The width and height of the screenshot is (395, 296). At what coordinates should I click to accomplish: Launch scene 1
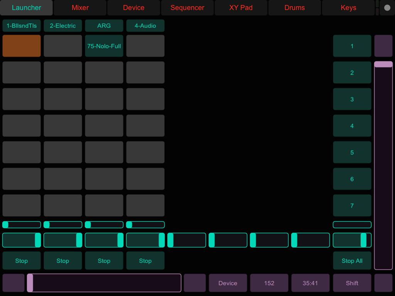pyautogui.click(x=352, y=46)
